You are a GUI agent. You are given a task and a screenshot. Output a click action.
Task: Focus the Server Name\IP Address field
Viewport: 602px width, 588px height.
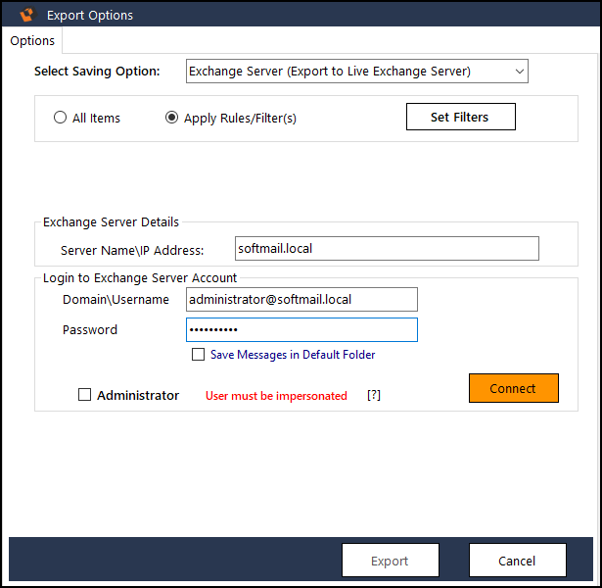[387, 249]
